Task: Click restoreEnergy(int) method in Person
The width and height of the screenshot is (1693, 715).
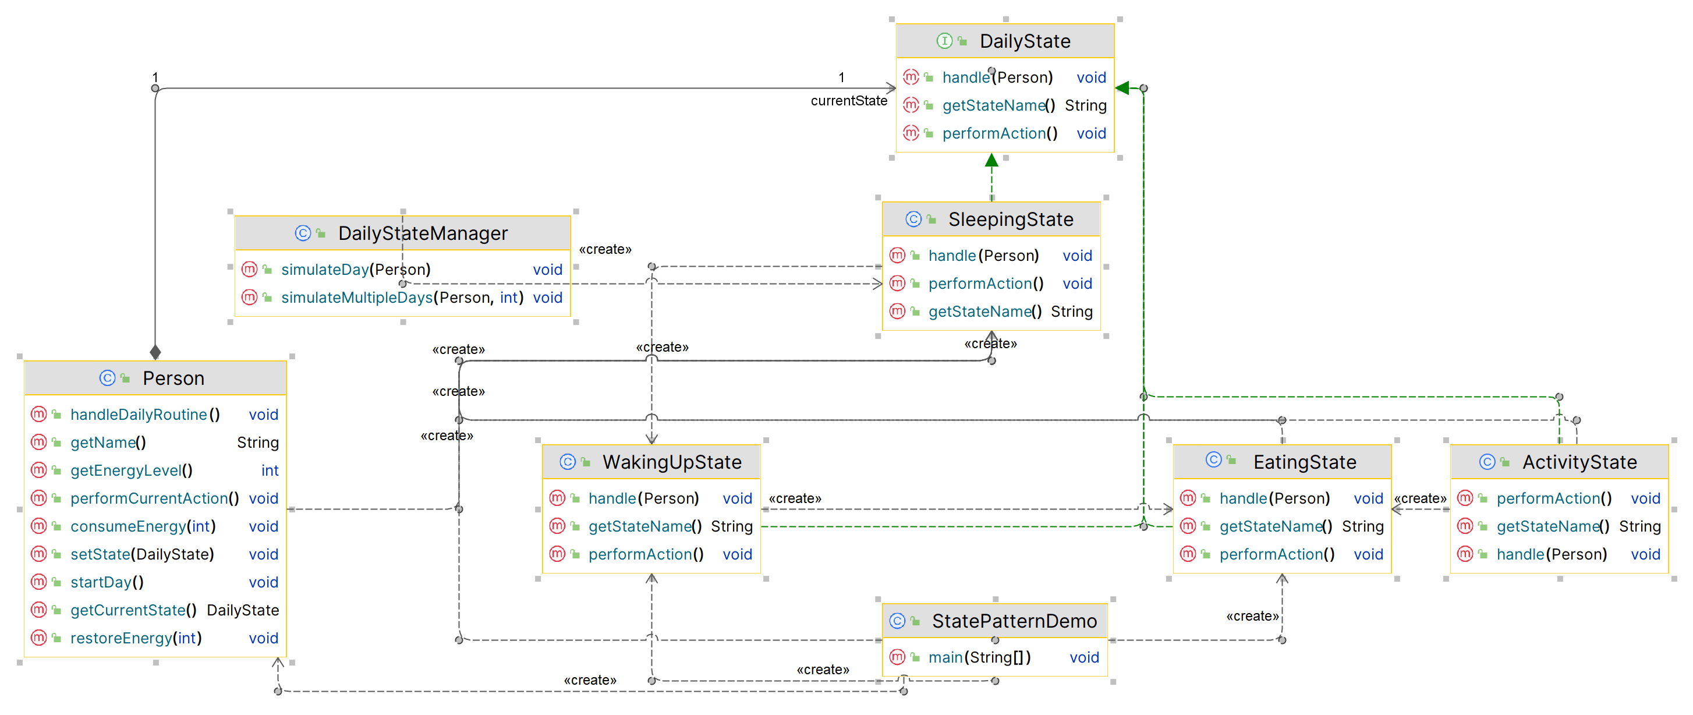Action: [x=136, y=638]
